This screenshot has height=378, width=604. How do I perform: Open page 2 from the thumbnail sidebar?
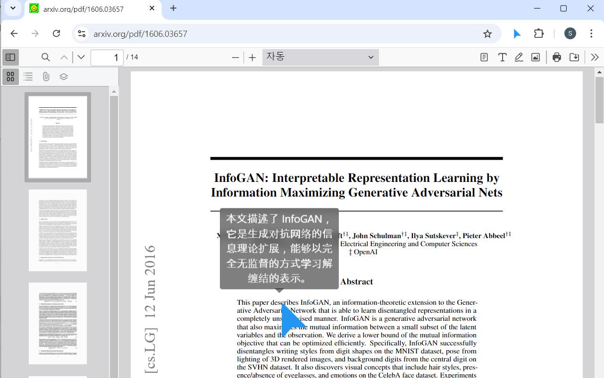[58, 230]
